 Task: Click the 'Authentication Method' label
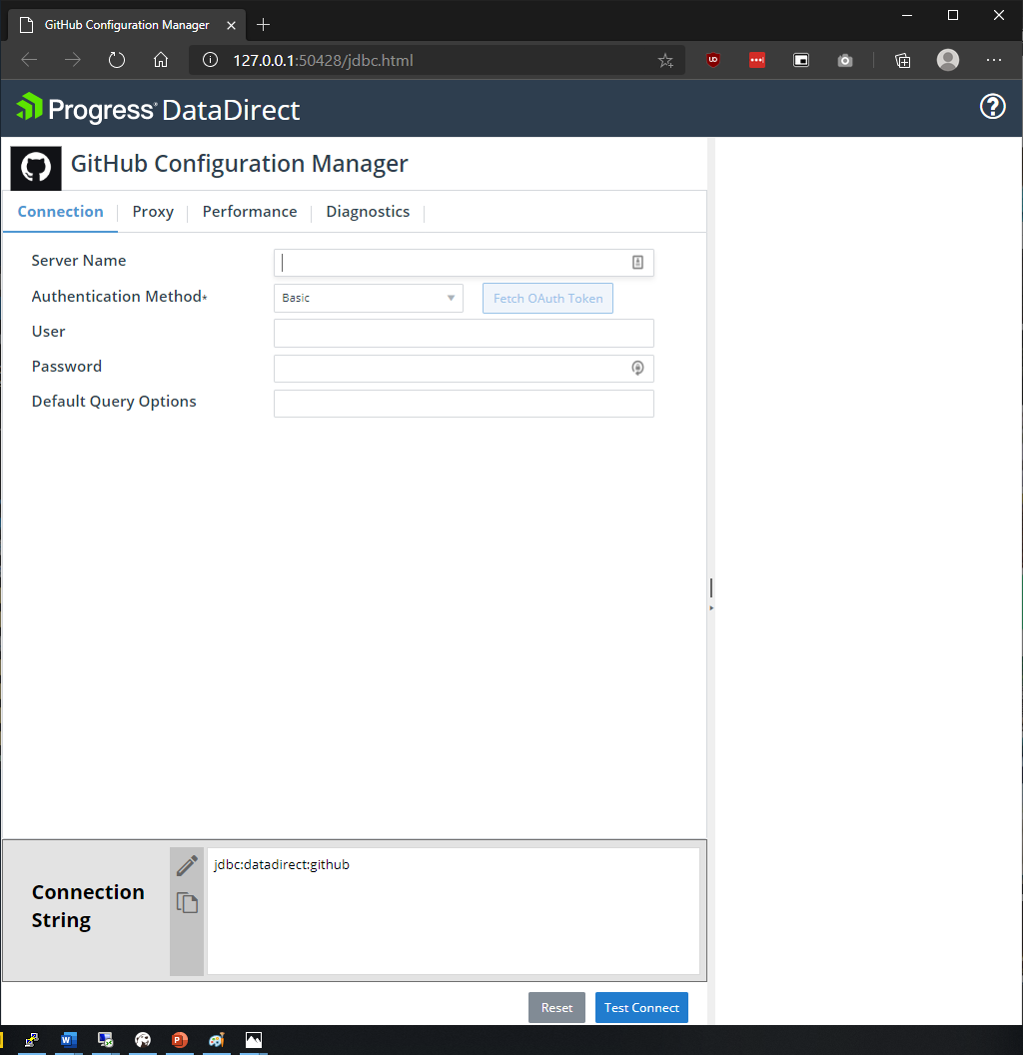point(119,296)
